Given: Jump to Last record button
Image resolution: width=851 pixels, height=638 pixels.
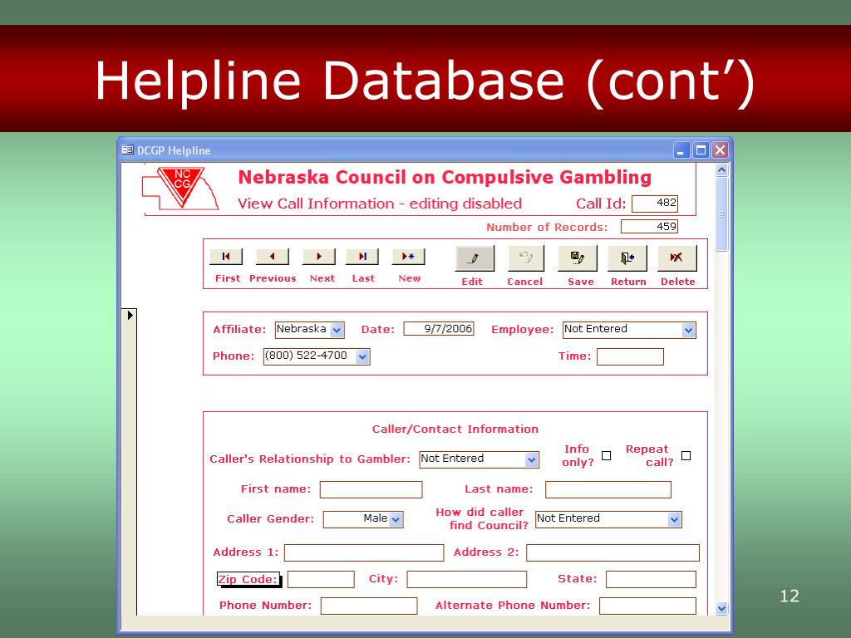Looking at the screenshot, I should click(362, 257).
